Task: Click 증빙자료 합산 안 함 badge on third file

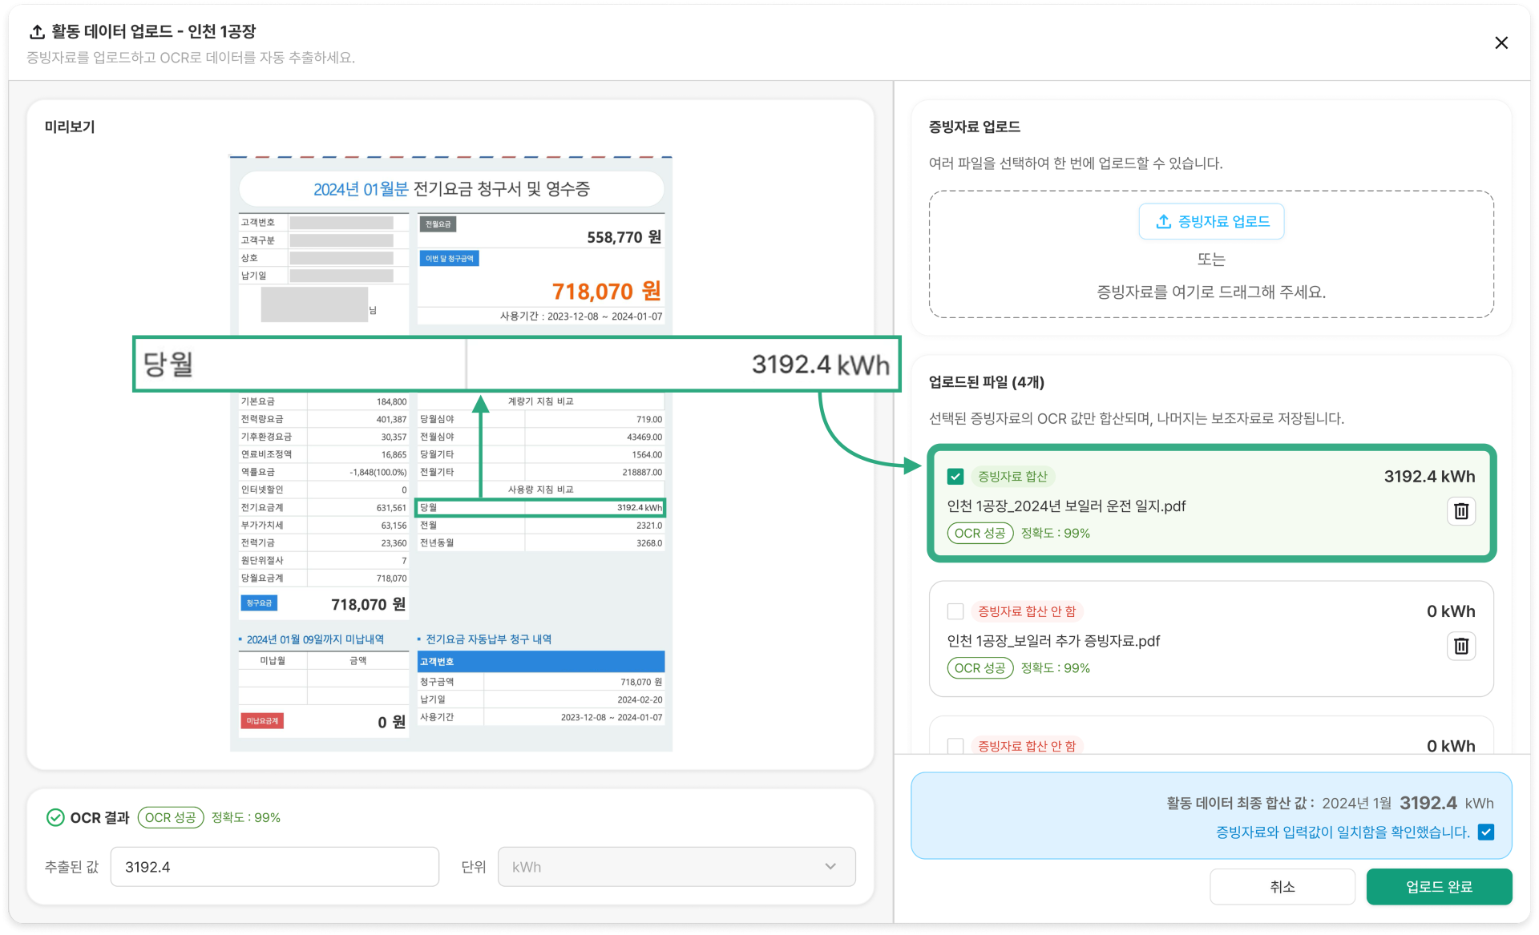Action: click(1028, 745)
